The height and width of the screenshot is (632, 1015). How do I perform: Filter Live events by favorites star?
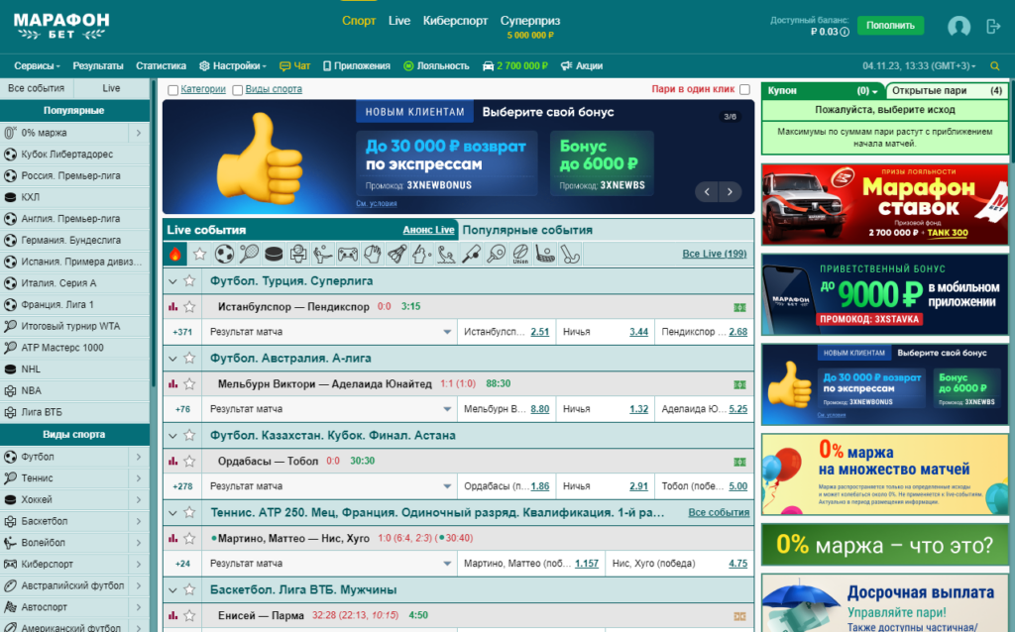coord(199,255)
